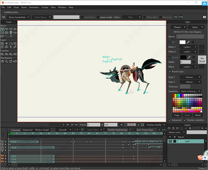
Task: Select the Zoom Camera tool
Action: click(7, 54)
